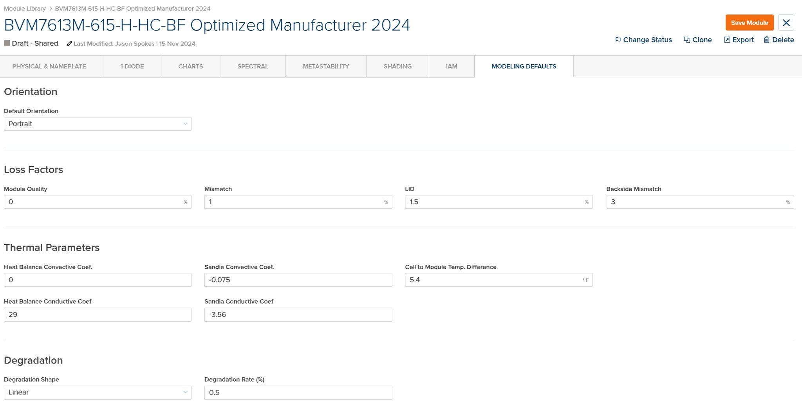Open the 1-Diode tab
Screen dimensions: 802x407
[x=132, y=66]
